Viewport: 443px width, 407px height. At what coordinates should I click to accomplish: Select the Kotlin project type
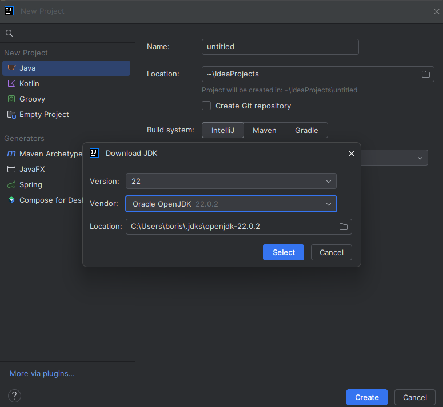pyautogui.click(x=29, y=83)
